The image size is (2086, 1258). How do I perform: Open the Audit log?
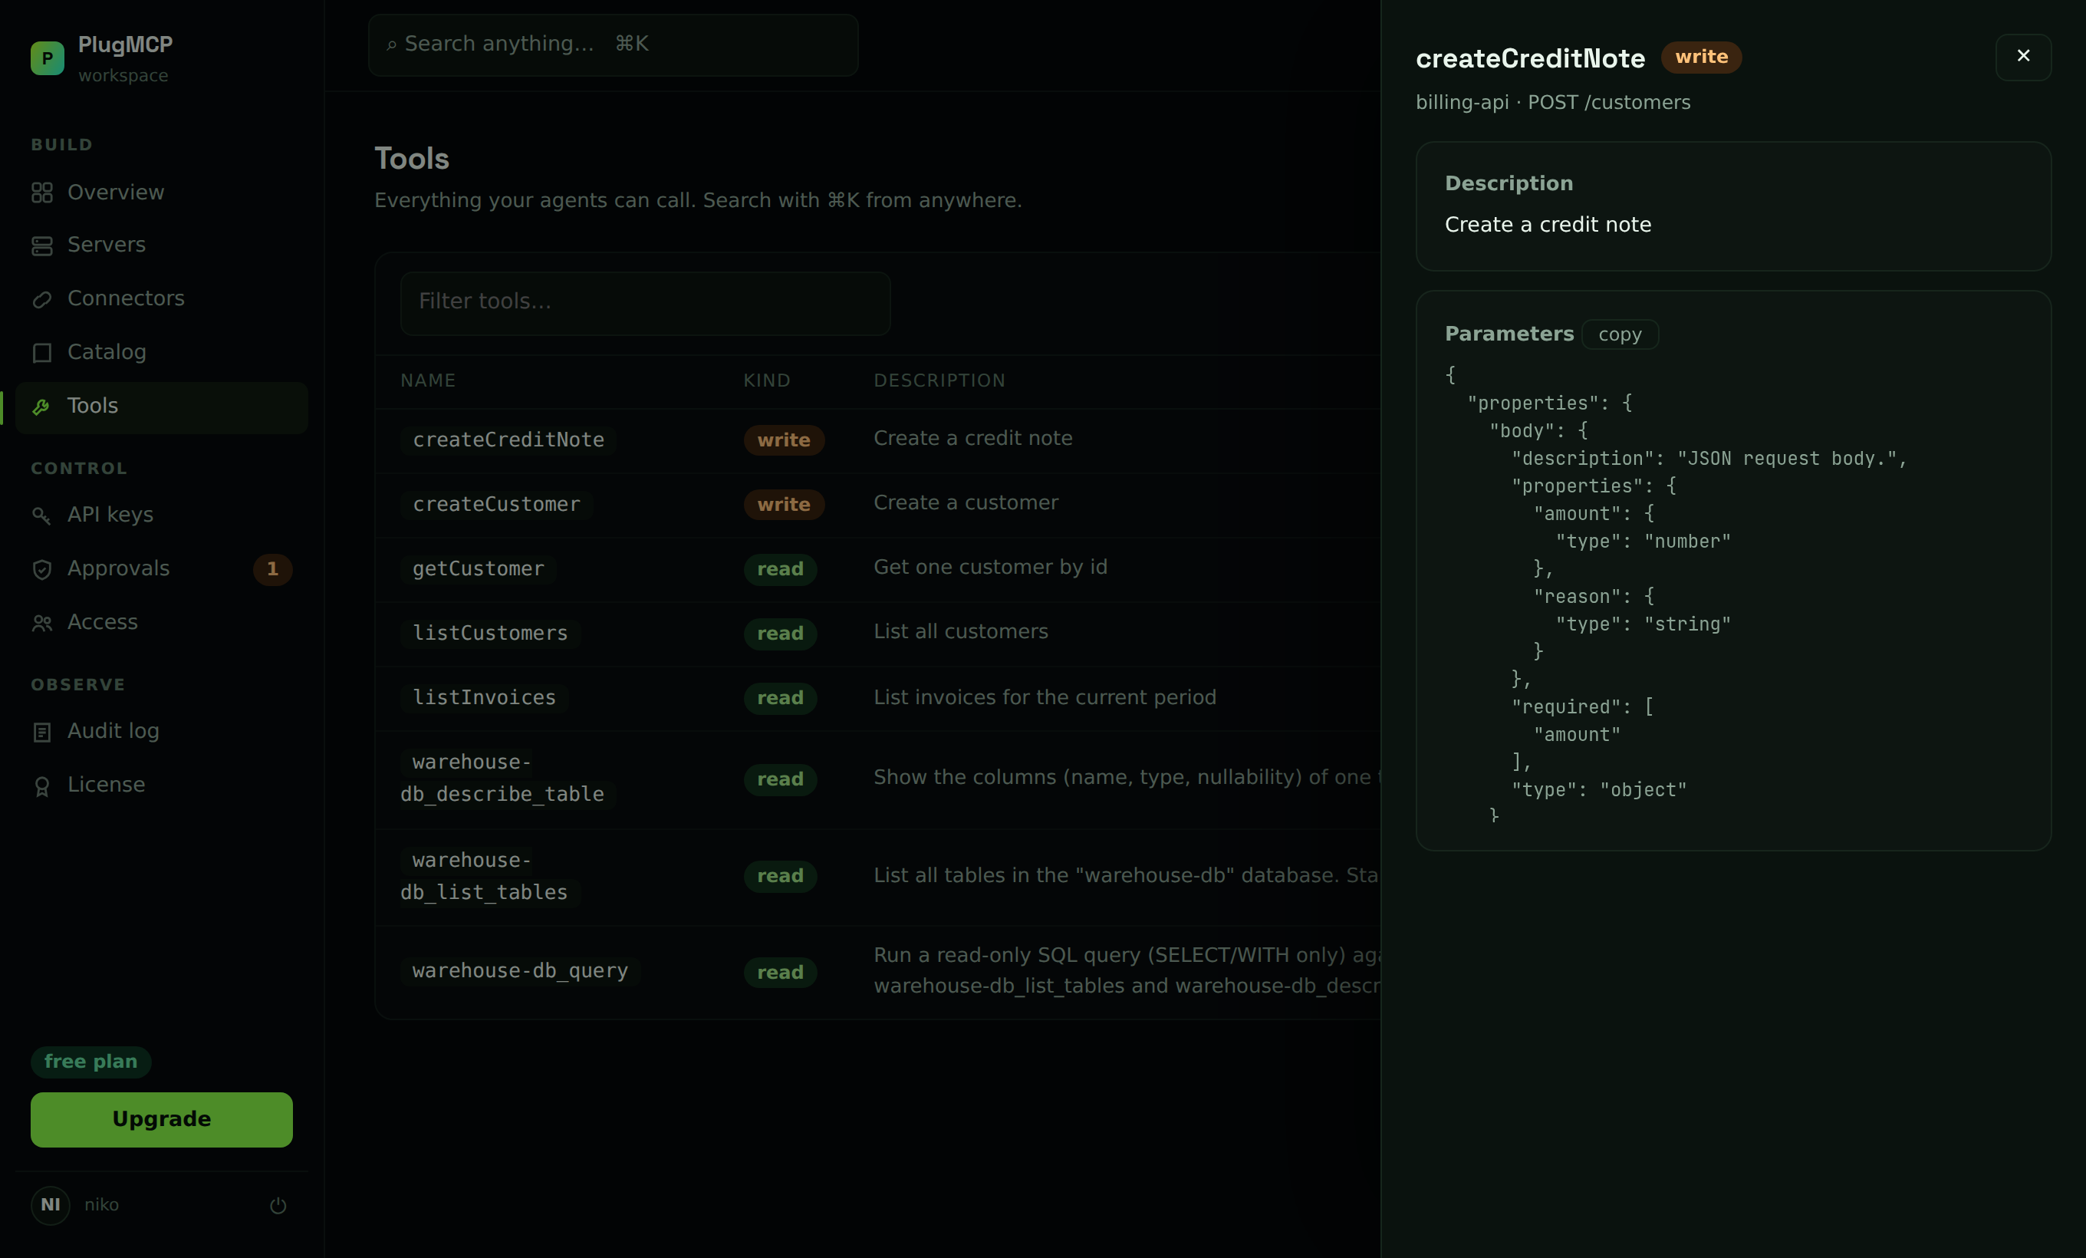pyautogui.click(x=161, y=732)
